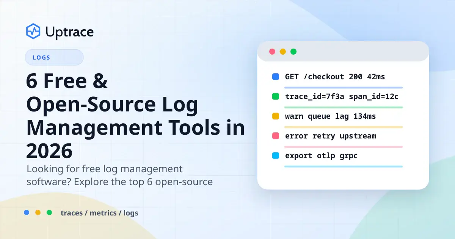Click the red dot in window title bar
Viewport: 455px width, 239px height.
(272, 52)
